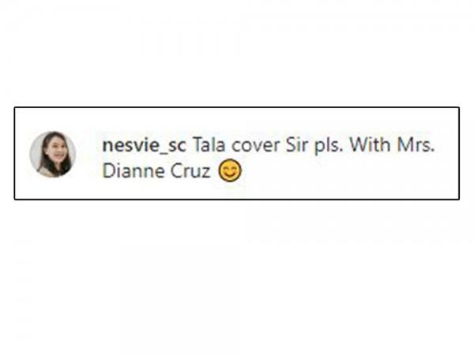
Task: Click the name Dianne in the comment
Action: (x=134, y=171)
